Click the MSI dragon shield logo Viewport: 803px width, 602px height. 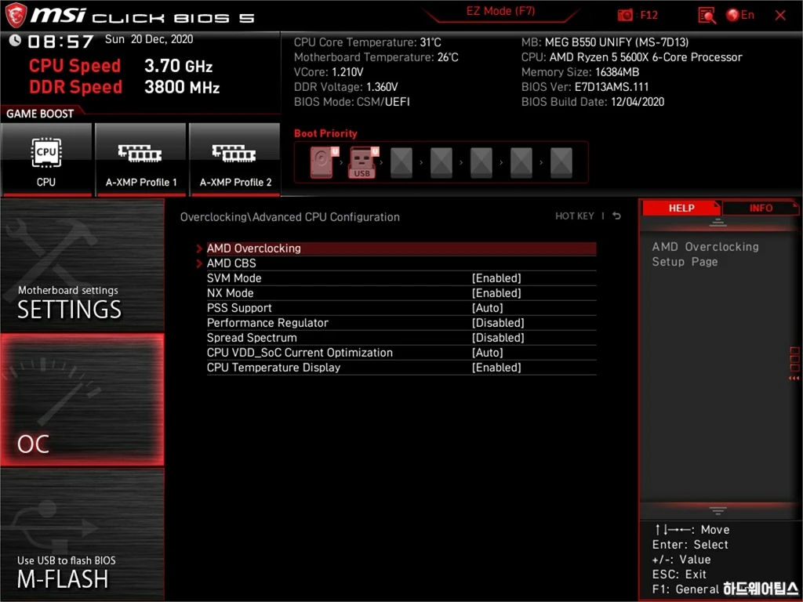point(16,15)
